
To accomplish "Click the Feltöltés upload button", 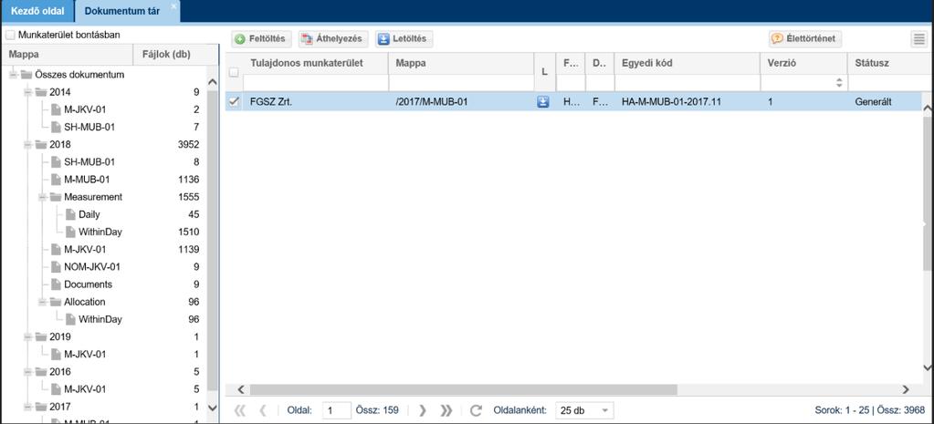I will pyautogui.click(x=261, y=39).
